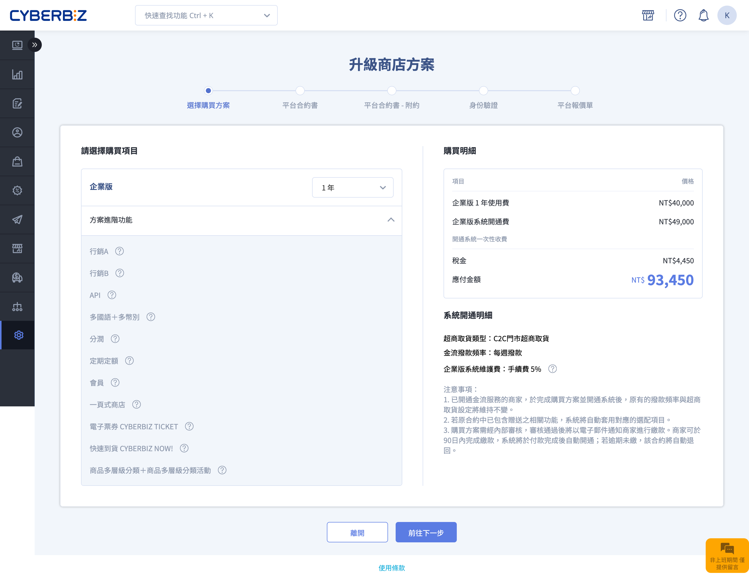Open the paper plane marketing sidebar icon
749x578 pixels.
tap(17, 219)
